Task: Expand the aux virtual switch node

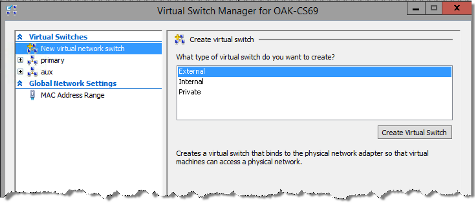Action: [20, 72]
